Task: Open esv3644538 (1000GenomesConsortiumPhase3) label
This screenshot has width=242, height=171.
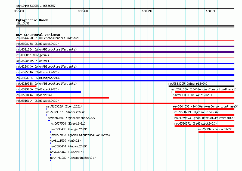Action: pos(206,106)
